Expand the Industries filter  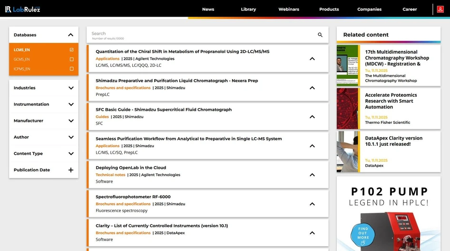coord(71,88)
